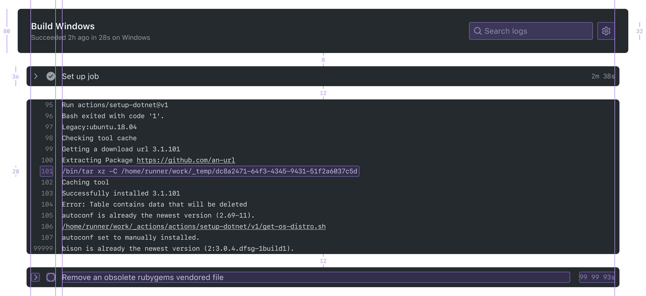Image resolution: width=646 pixels, height=296 pixels.
Task: Select log line number 95
Action: tap(49, 105)
